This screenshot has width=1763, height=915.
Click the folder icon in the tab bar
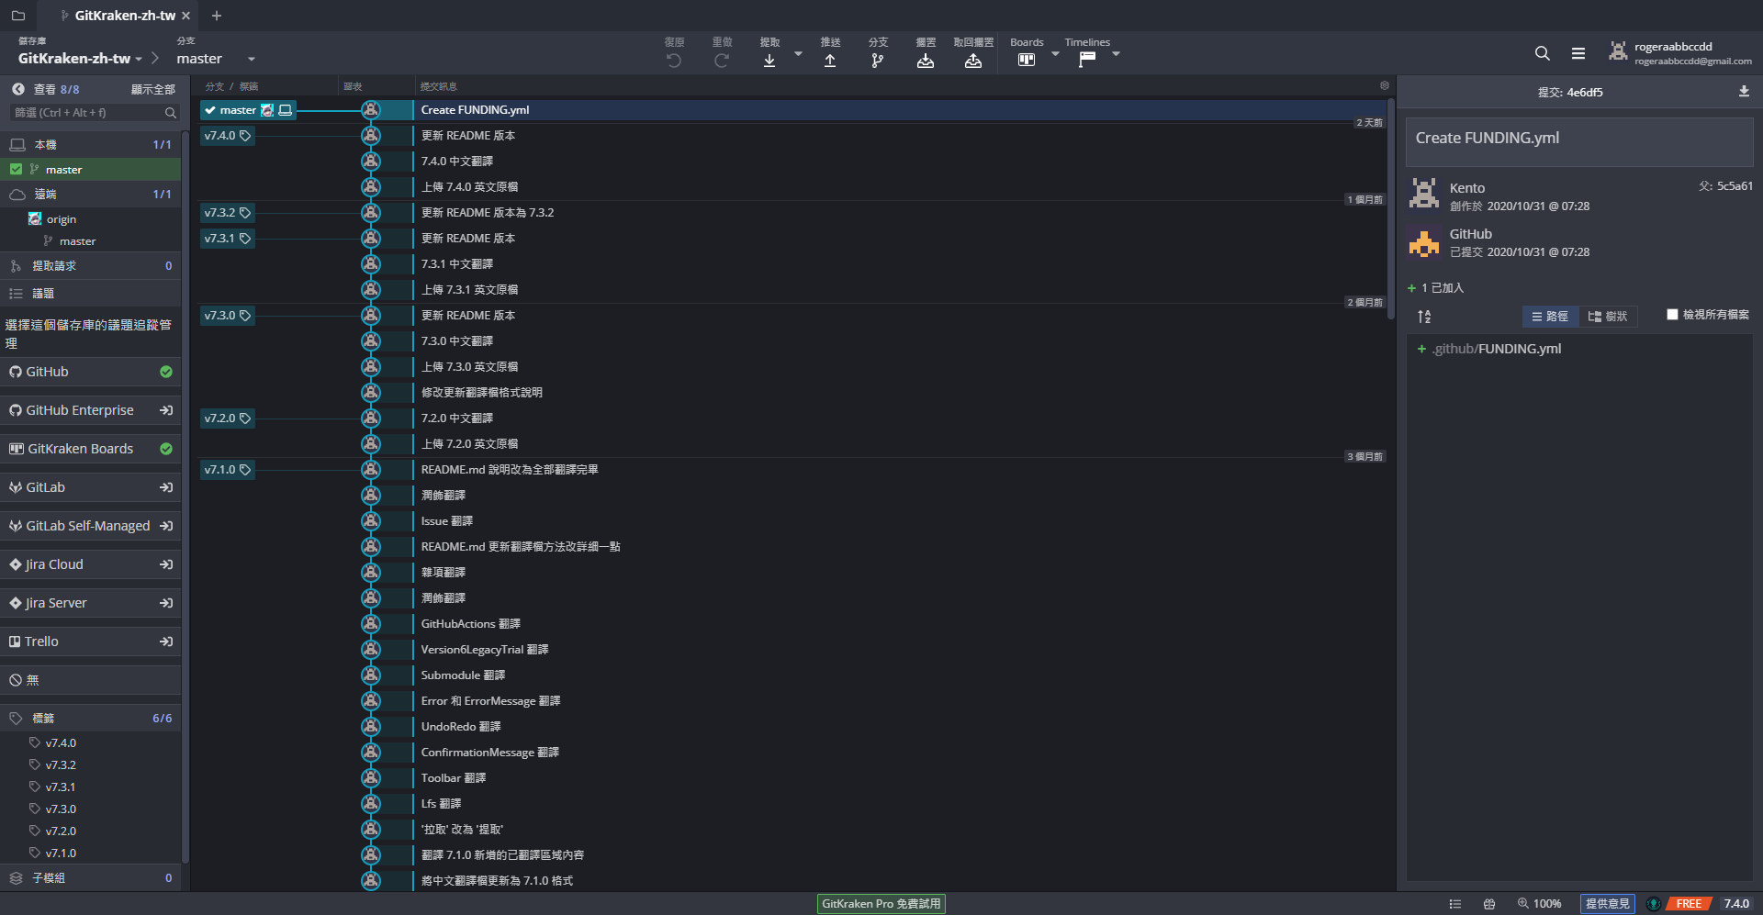[17, 16]
